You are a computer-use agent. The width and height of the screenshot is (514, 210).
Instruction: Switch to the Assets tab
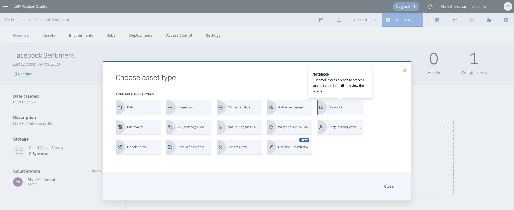tap(49, 35)
